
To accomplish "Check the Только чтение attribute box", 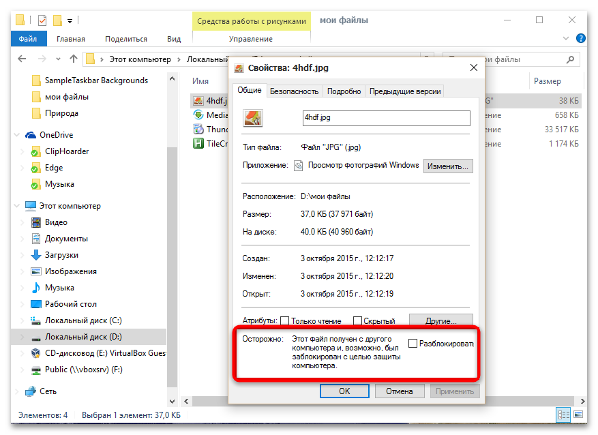I will (284, 321).
